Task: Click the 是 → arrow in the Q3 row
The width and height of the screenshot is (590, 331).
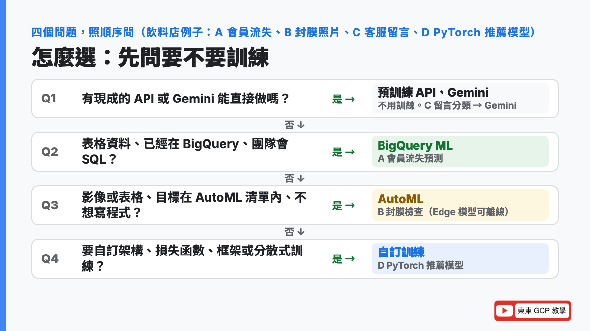Action: [x=344, y=205]
